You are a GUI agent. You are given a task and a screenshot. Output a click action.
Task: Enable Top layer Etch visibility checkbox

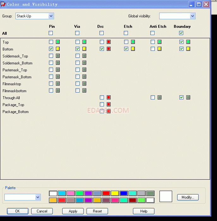[x=126, y=42]
